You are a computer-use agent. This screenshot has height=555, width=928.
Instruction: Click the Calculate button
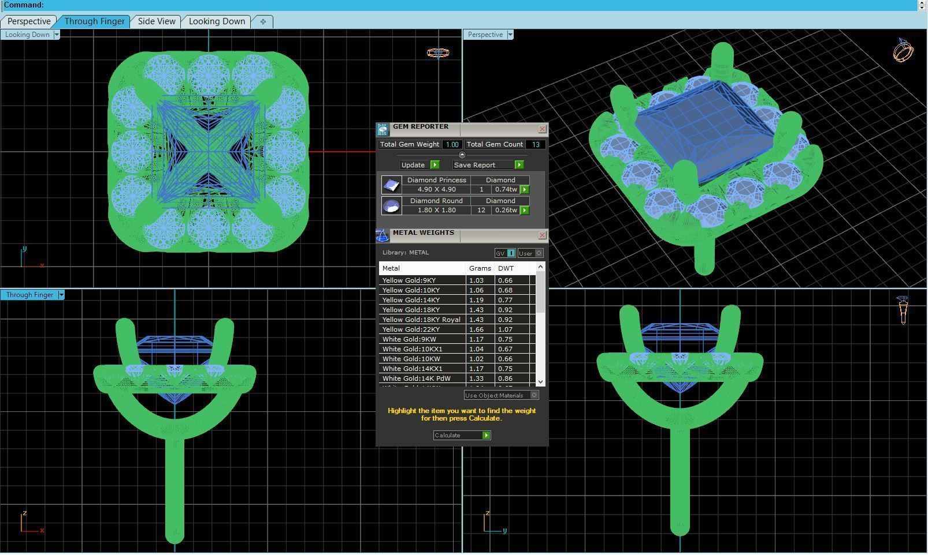click(462, 436)
